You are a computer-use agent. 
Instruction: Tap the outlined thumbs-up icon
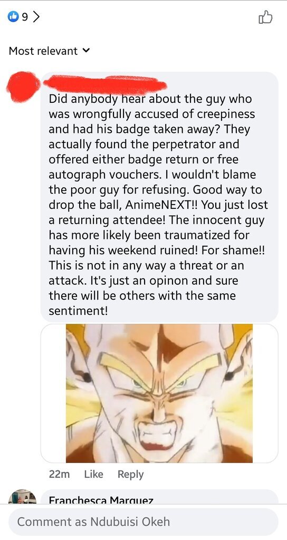(265, 17)
